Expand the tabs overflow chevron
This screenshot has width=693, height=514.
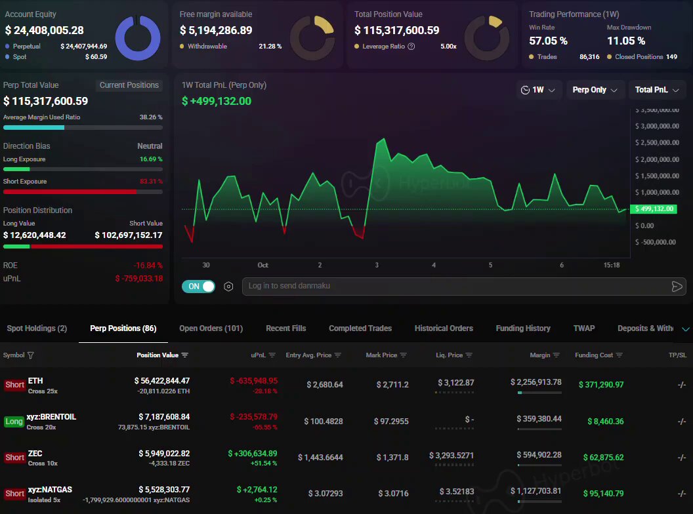(x=686, y=329)
